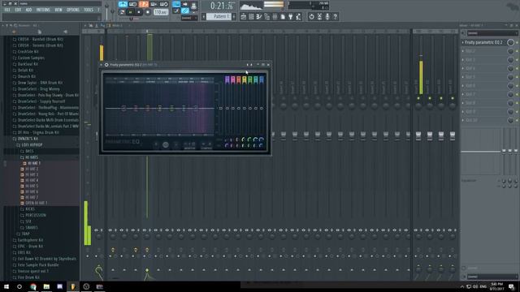The image size is (520, 292).
Task: Open the Slot 9 arrow menu
Action: click(x=463, y=112)
